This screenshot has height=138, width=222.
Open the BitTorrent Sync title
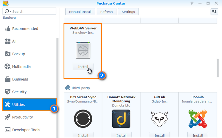83,97
